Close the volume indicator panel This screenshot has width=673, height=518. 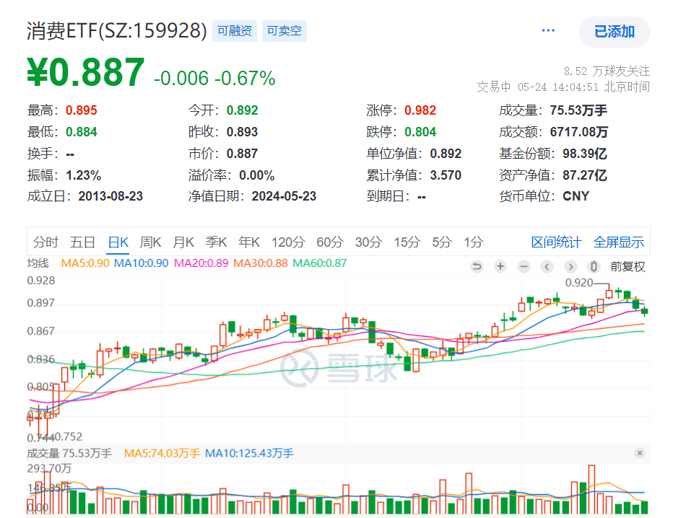pos(640,454)
